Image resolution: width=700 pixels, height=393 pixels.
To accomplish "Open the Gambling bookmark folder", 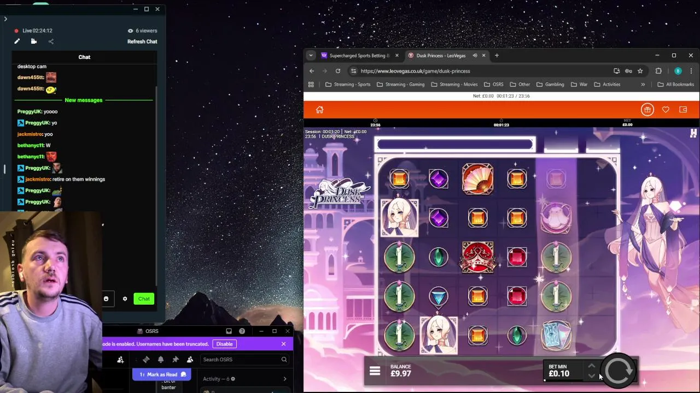I will pyautogui.click(x=550, y=85).
